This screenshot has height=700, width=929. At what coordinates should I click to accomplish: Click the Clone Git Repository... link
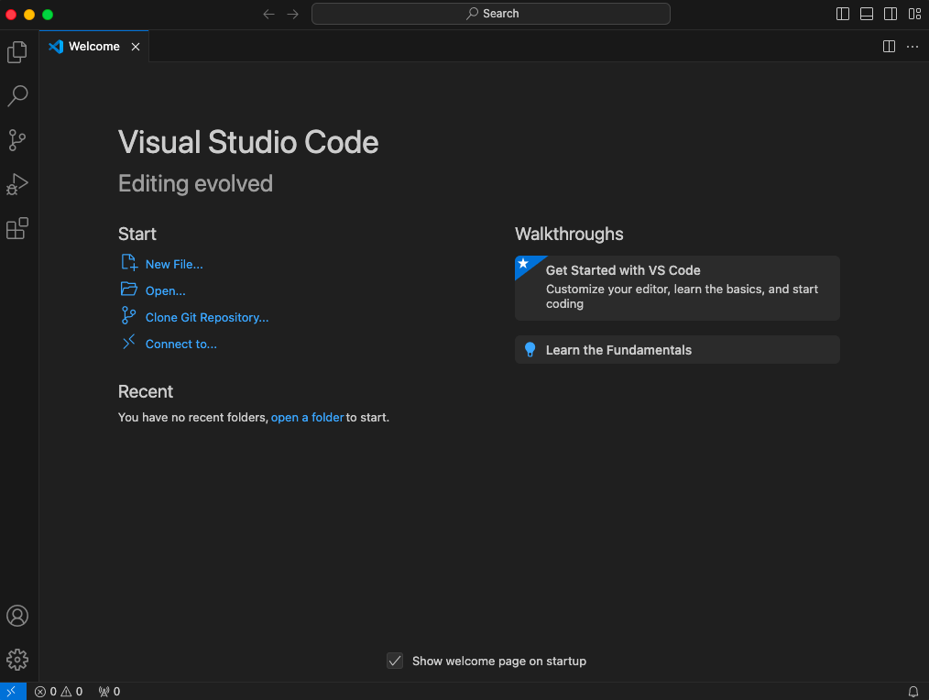pyautogui.click(x=207, y=318)
